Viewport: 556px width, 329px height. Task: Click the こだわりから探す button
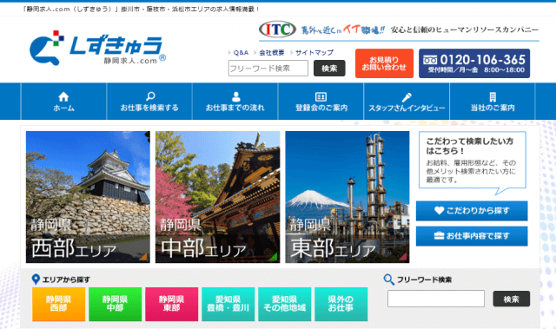tap(472, 211)
